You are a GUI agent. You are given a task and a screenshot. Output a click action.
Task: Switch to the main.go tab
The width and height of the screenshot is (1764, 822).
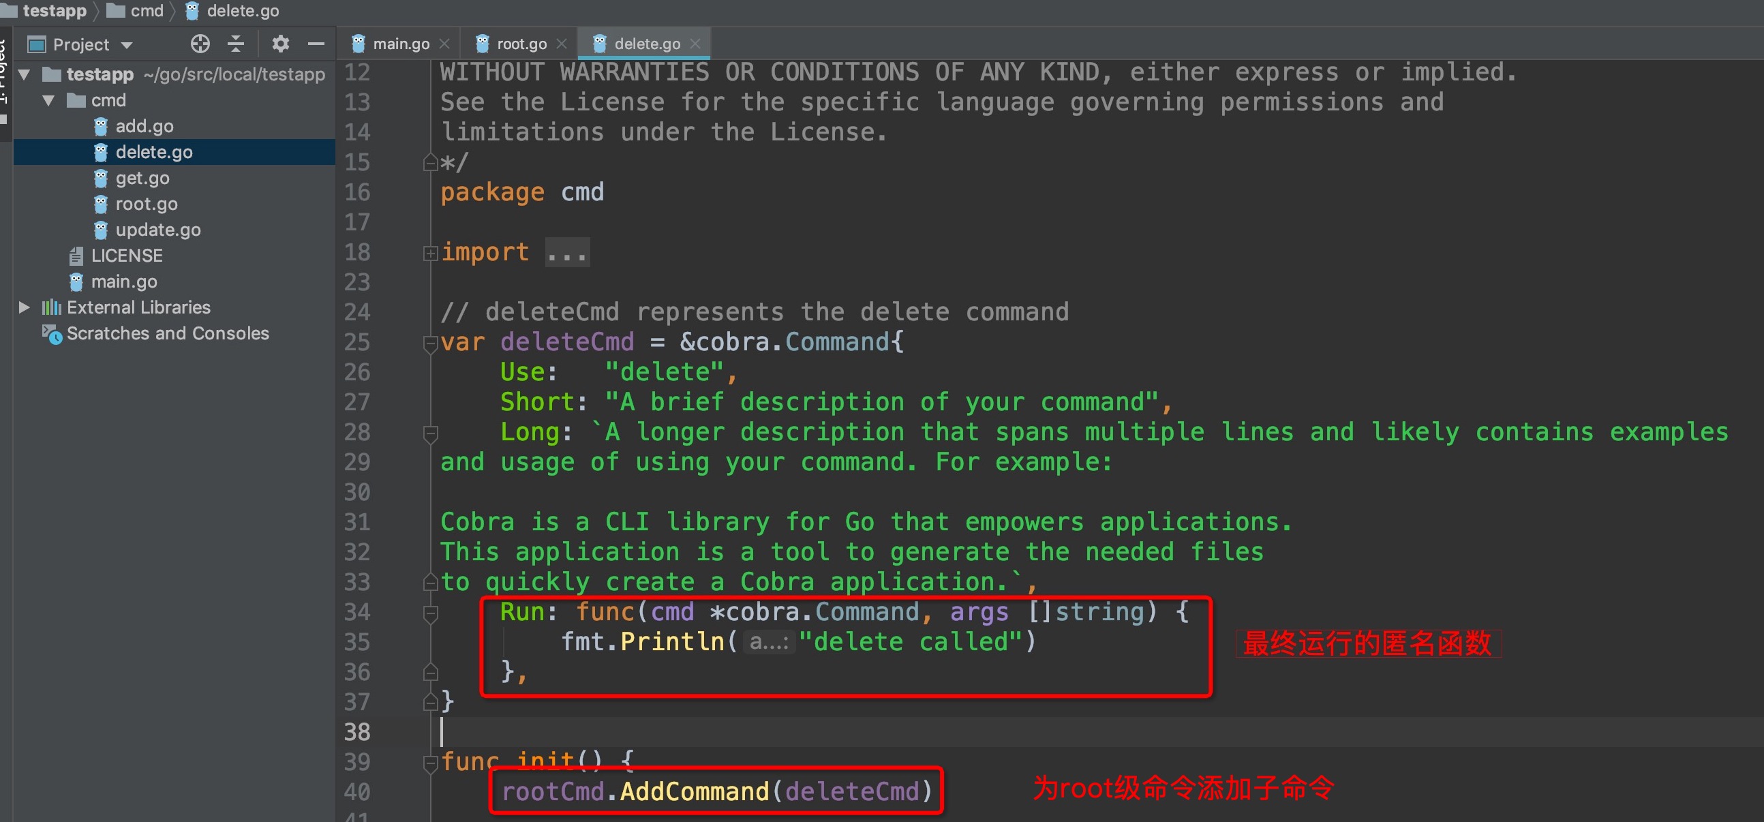pos(400,44)
